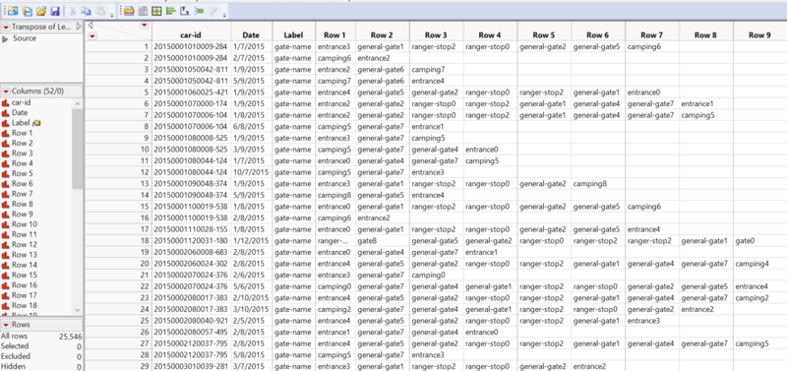This screenshot has width=787, height=371.
Task: Collapse the side panels using the left-pointing triangle
Action: pyautogui.click(x=90, y=25)
